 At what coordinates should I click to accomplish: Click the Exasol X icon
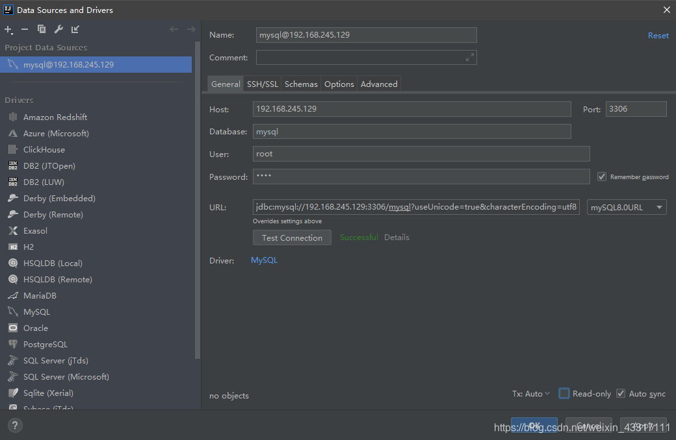(13, 231)
